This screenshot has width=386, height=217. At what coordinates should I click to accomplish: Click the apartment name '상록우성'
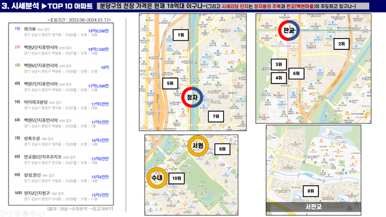(x=32, y=138)
